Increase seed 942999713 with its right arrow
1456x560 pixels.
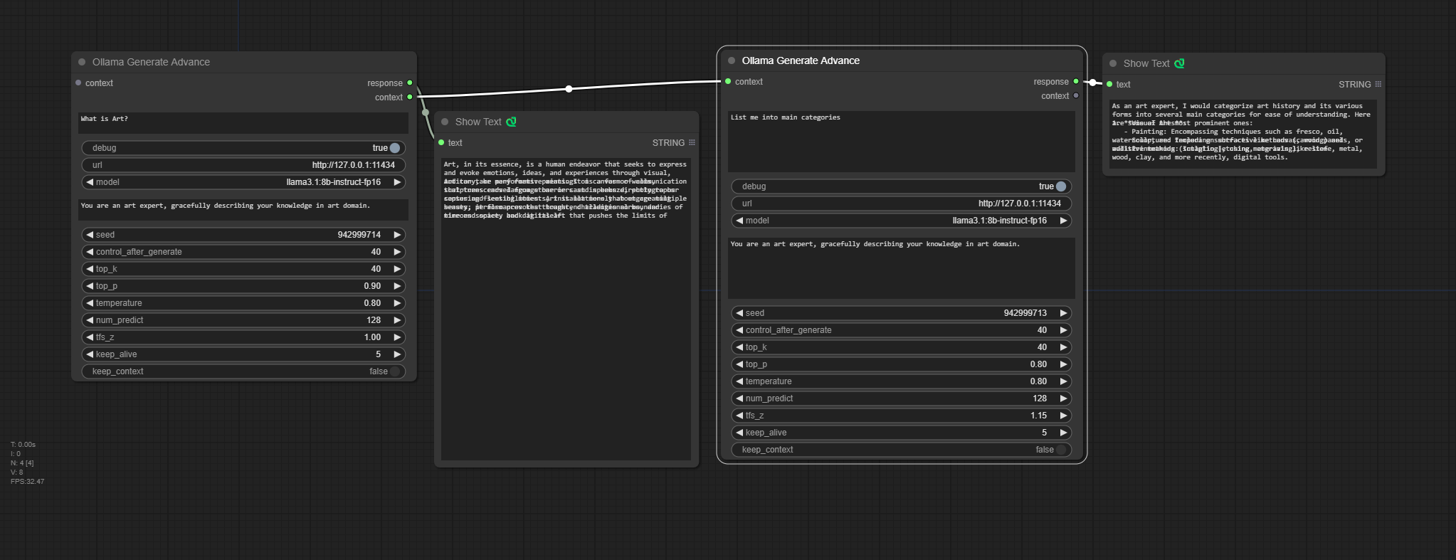pyautogui.click(x=1063, y=313)
